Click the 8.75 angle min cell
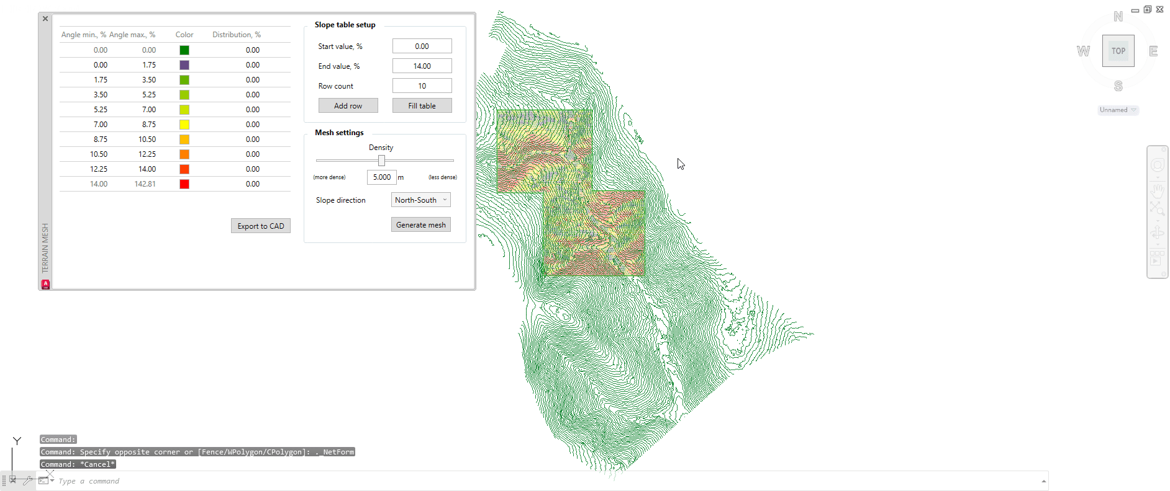 [101, 139]
